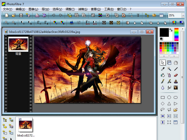The height and width of the screenshot is (140, 187).
Task: Open the 调整(T) adjust menu
Action: [70, 9]
